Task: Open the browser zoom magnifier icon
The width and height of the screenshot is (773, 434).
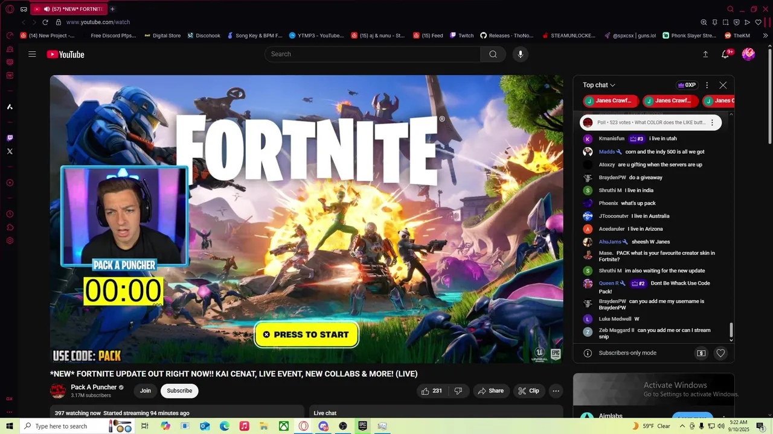Action: click(x=704, y=22)
